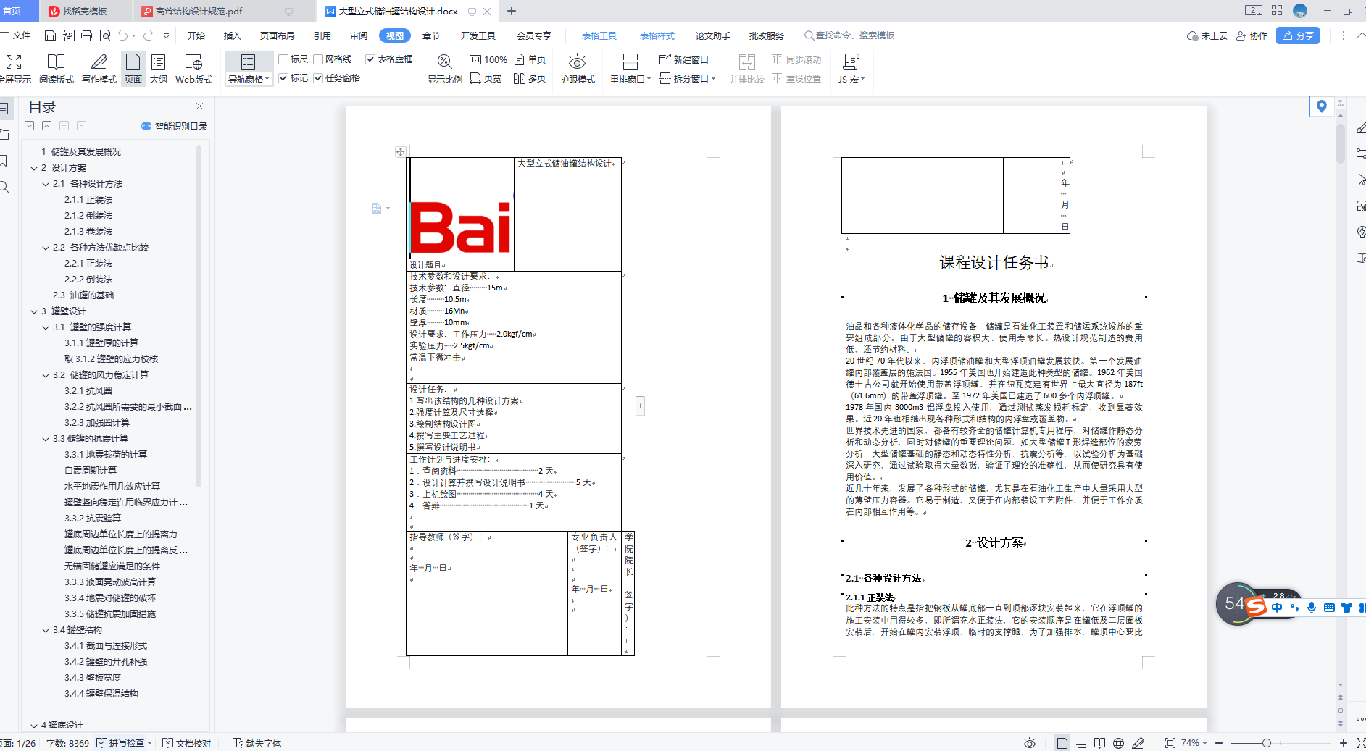The height and width of the screenshot is (751, 1366).
Task: Open the 插入 (Insert) ribbon tab
Action: coord(232,35)
